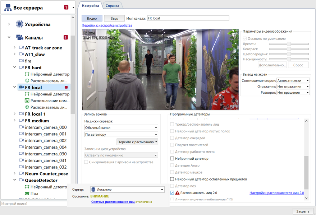Toggle Детектор поз checkbox
Viewport: 316px width, 215px height.
tap(172, 186)
